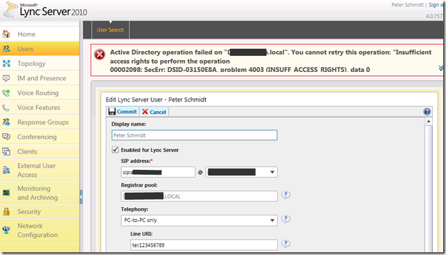Click the Response Groups icon
Screen dimensions: 446x255
[x=6, y=122]
